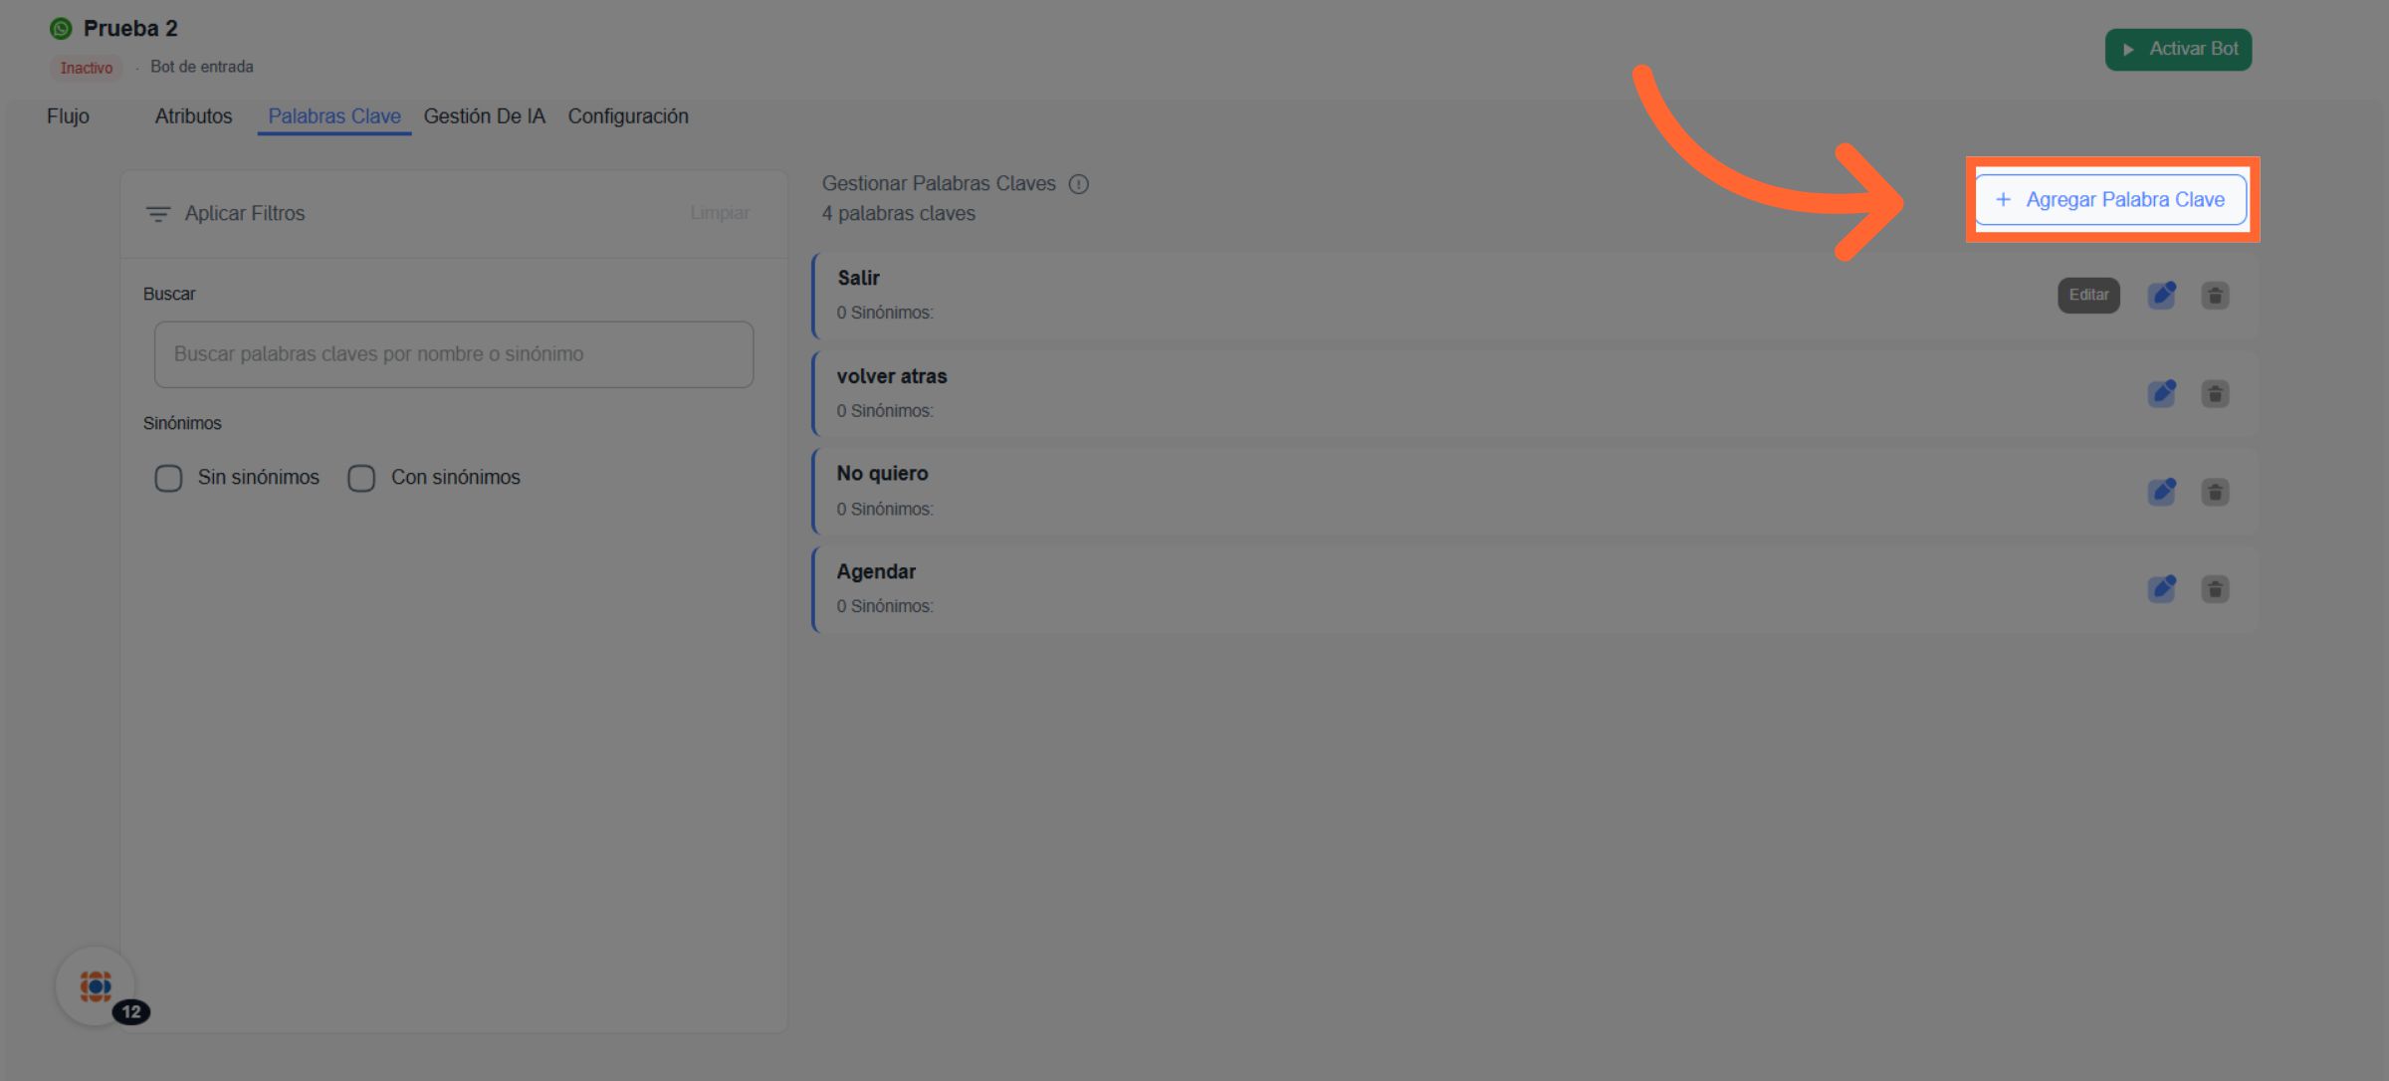Edit the volver atras keyword

click(2161, 393)
